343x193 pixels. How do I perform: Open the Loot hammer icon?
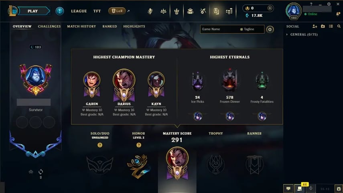pyautogui.click(x=203, y=11)
